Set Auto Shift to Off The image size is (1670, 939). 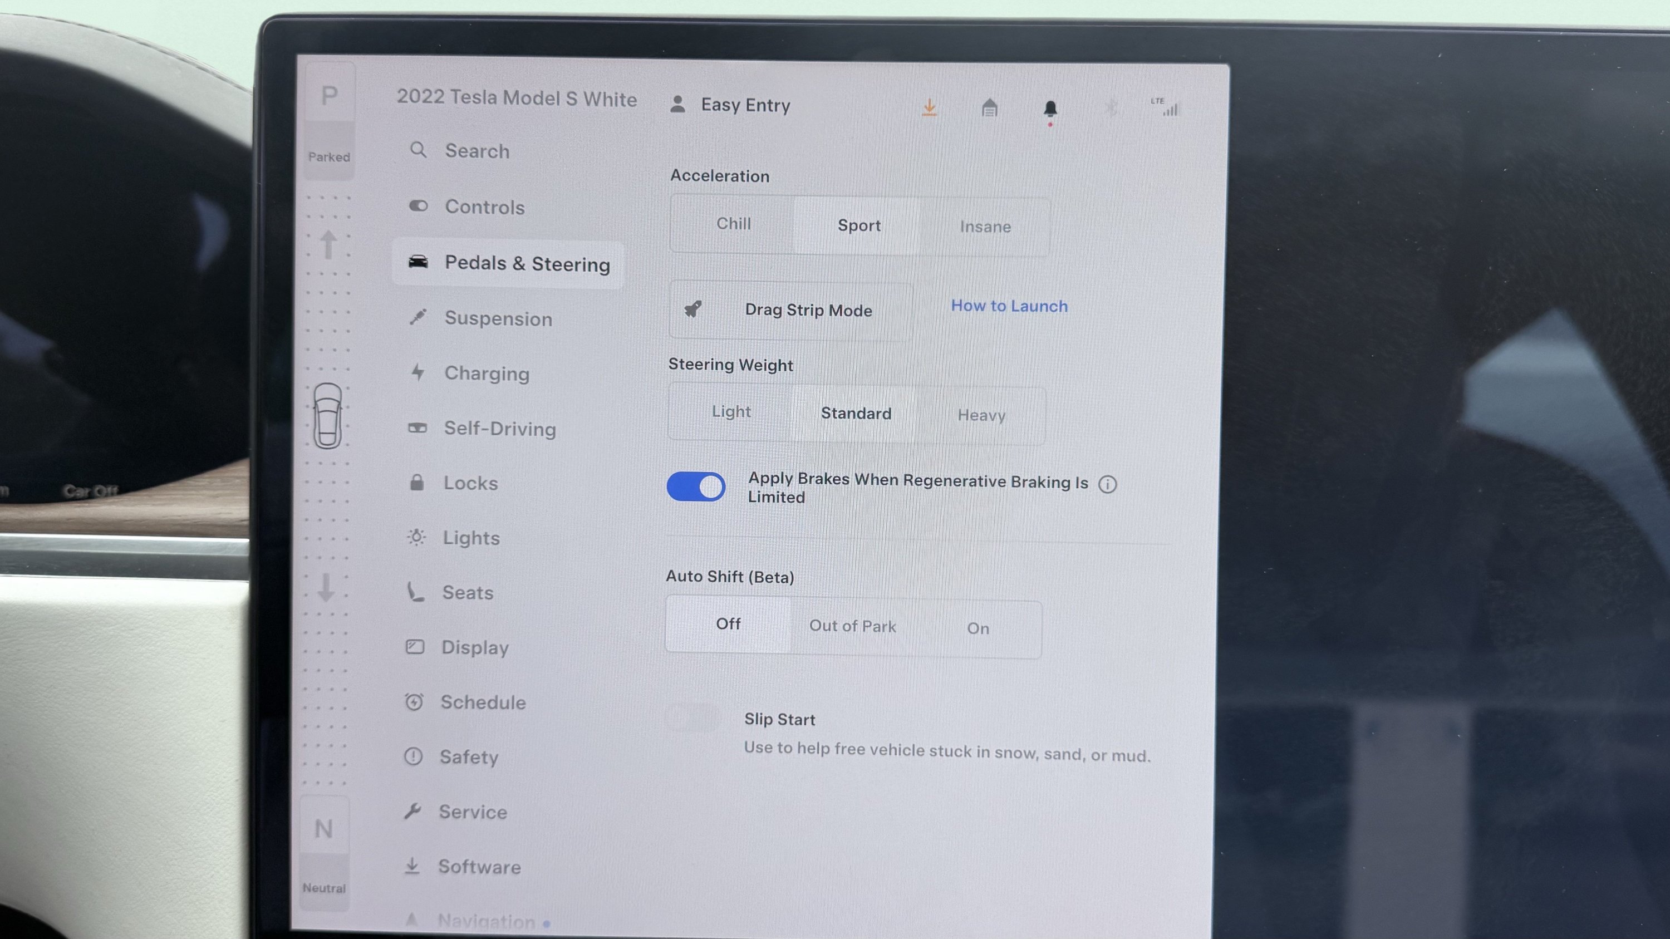(x=728, y=624)
